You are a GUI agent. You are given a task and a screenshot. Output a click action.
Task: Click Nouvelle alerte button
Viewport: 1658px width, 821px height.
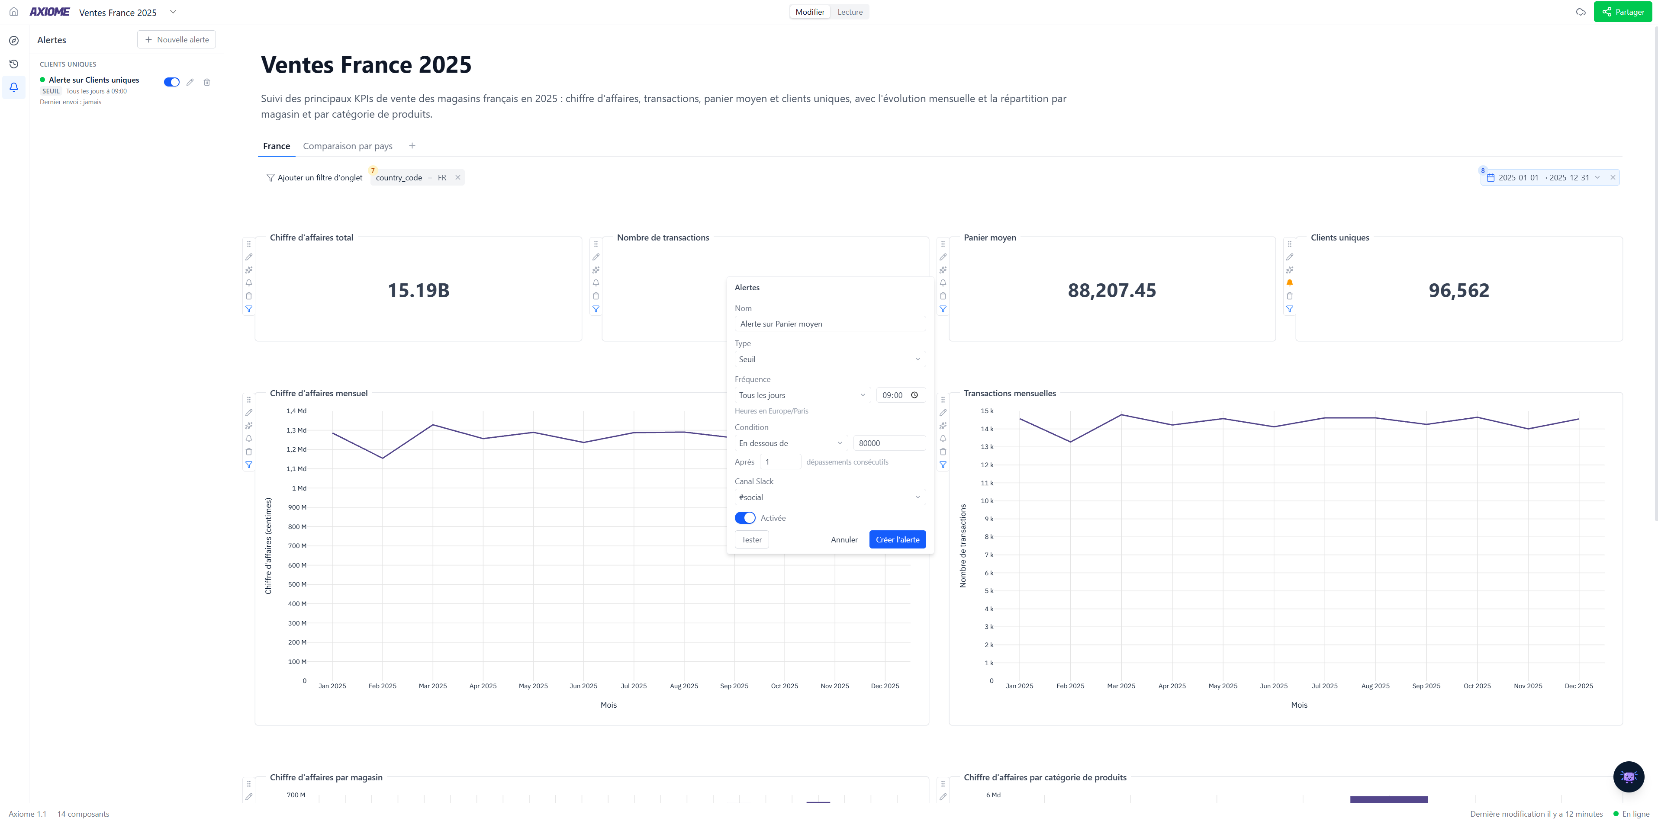176,39
